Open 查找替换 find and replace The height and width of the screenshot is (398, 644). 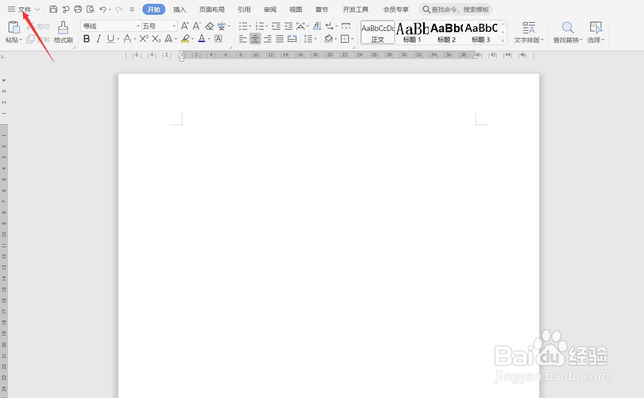pyautogui.click(x=568, y=32)
